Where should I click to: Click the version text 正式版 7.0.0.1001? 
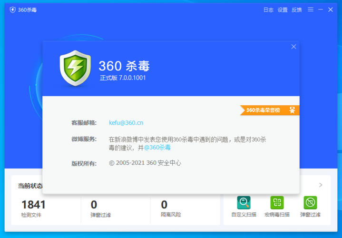pos(123,78)
